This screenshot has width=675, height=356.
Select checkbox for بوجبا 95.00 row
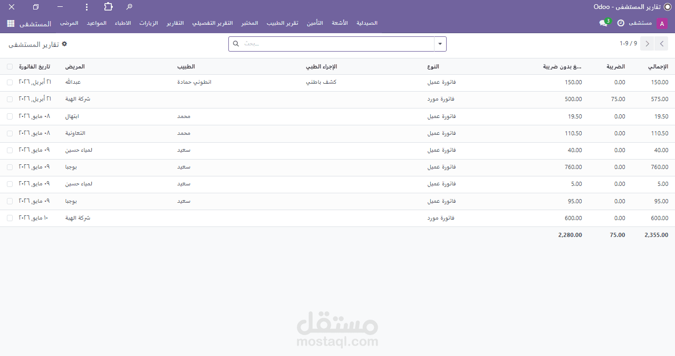(9, 201)
